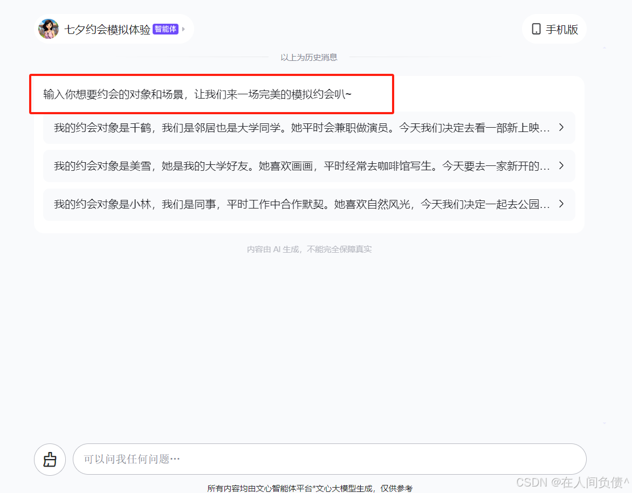Focus the 可以问我任何问题 input field
The width and height of the screenshot is (632, 493).
click(x=329, y=459)
